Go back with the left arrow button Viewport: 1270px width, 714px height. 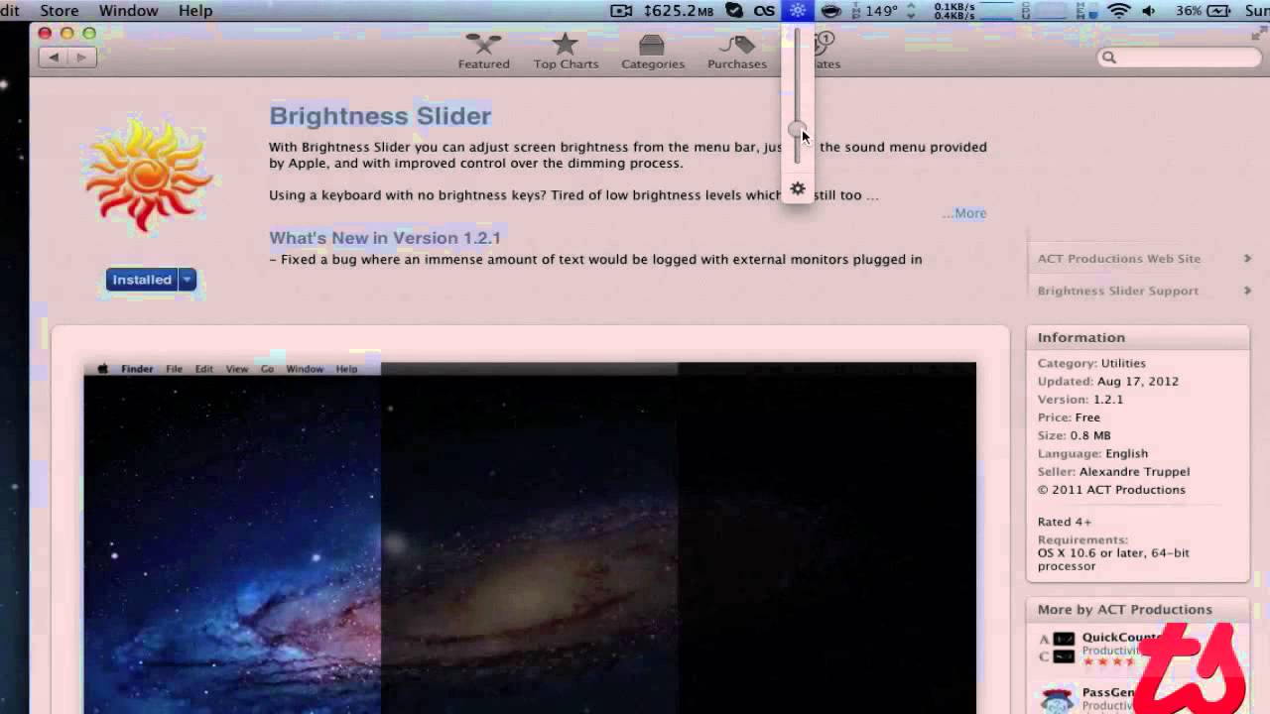click(54, 58)
